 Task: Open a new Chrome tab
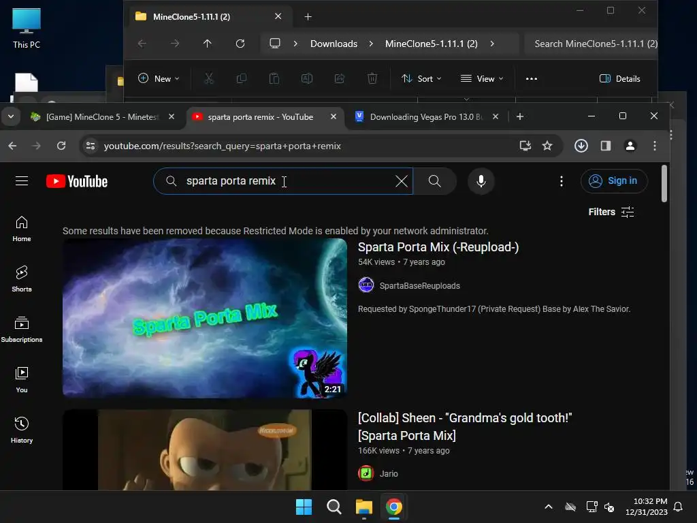coord(519,116)
